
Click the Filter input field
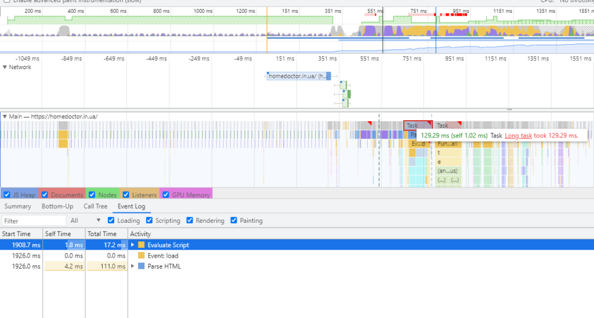(x=34, y=221)
